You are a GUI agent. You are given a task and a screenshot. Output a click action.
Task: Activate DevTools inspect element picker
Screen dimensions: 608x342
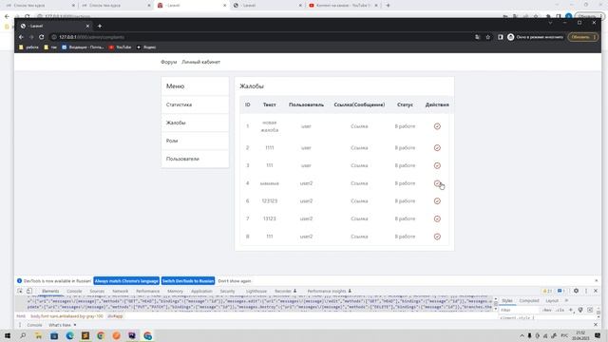click(x=20, y=291)
